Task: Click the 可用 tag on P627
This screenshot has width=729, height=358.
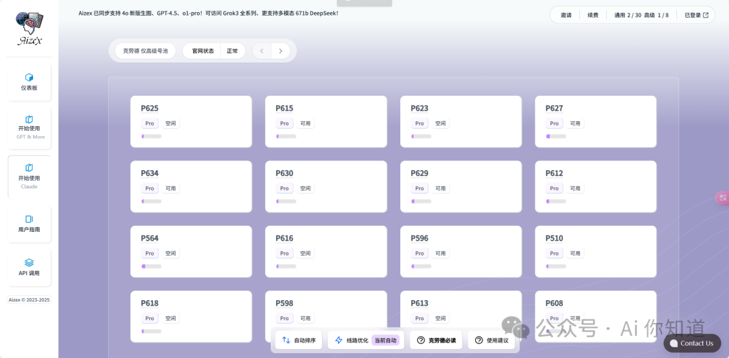Action: click(575, 123)
